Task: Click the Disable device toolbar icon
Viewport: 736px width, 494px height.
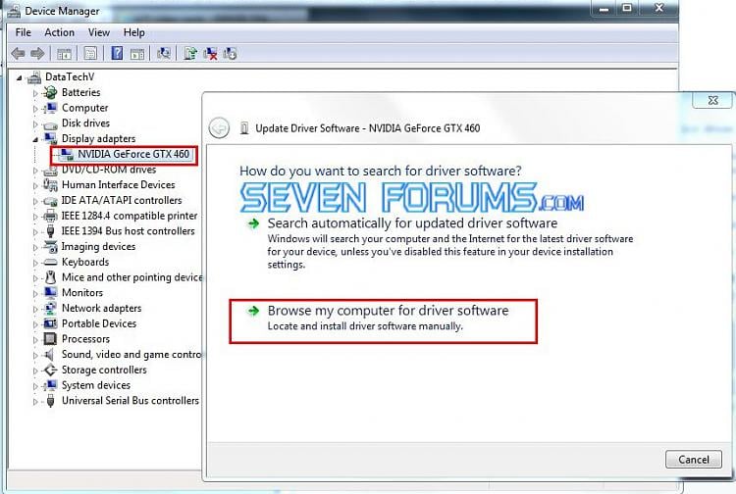Action: click(x=230, y=54)
